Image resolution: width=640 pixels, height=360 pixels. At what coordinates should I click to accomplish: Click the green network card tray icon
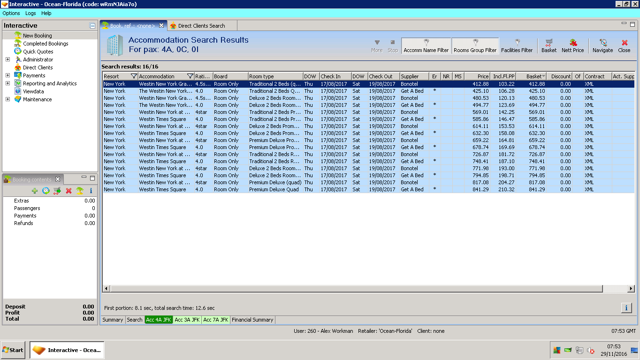point(568,350)
